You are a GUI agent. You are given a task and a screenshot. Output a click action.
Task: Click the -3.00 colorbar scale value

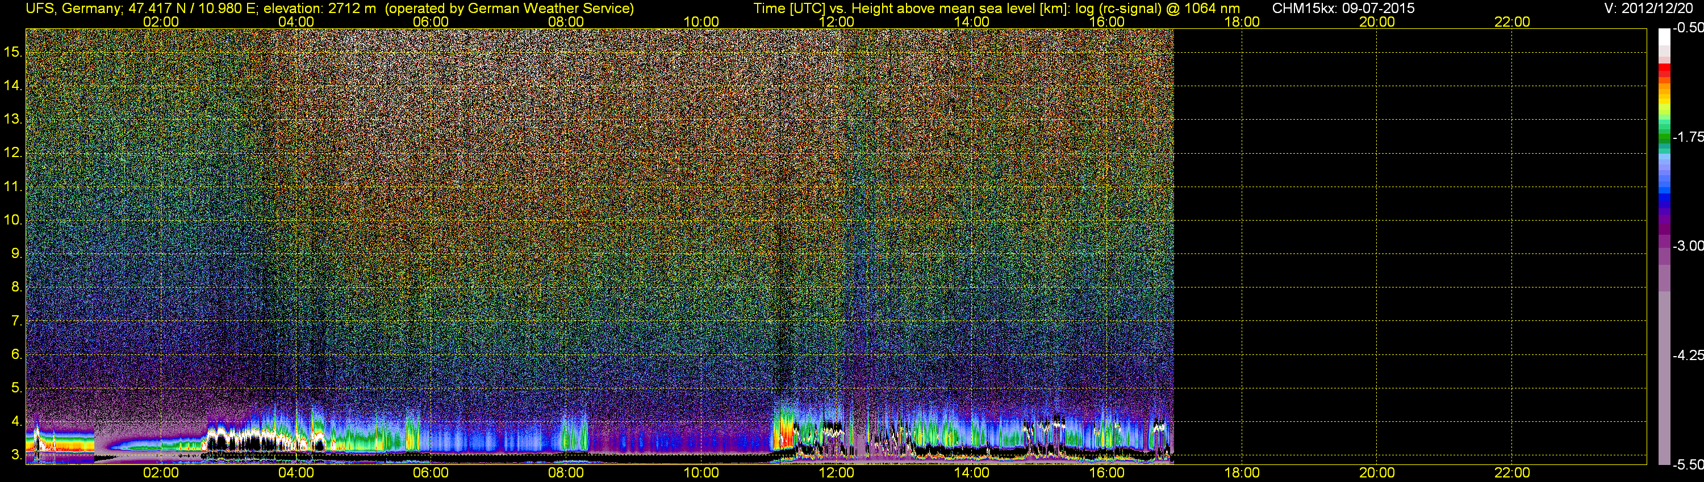pos(1688,246)
